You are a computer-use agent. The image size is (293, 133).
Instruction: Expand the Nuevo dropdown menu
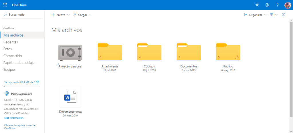click(60, 15)
